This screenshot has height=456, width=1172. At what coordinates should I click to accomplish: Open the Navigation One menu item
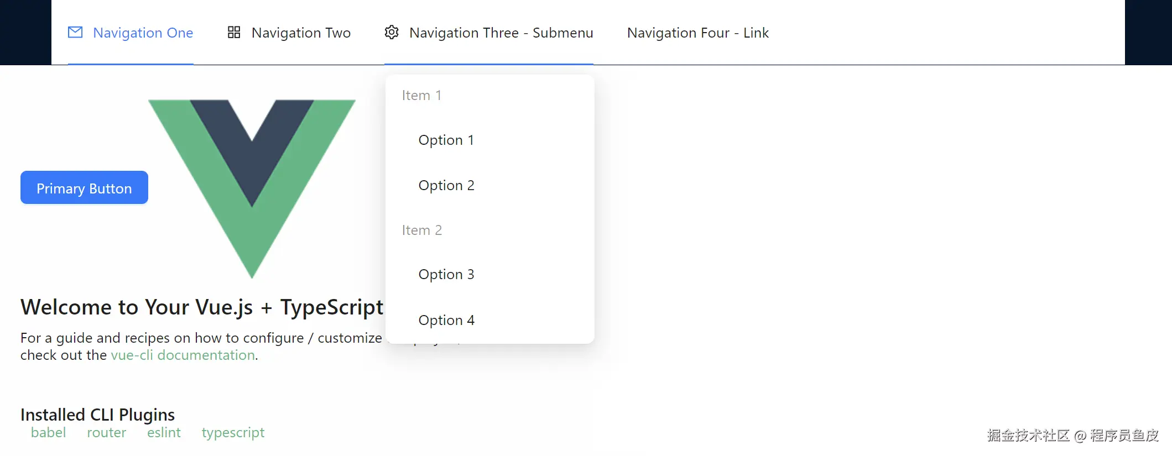(143, 33)
